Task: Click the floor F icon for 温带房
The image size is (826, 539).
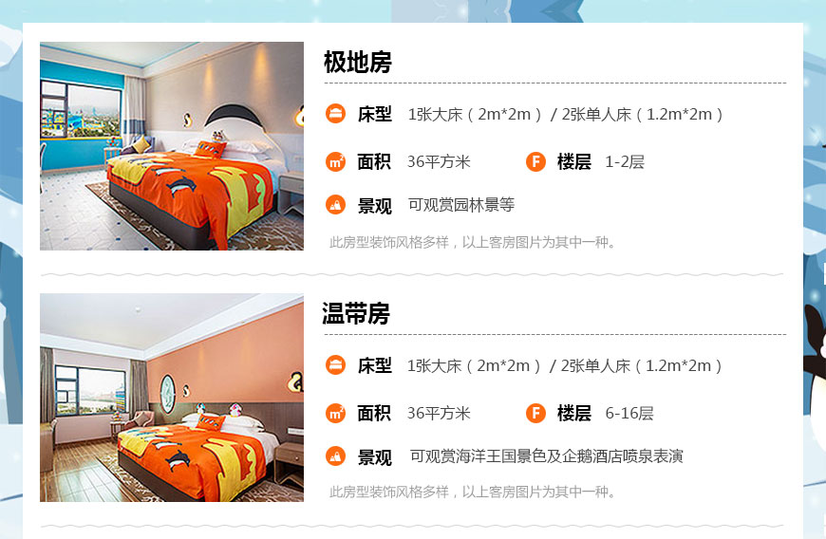Action: [x=535, y=413]
